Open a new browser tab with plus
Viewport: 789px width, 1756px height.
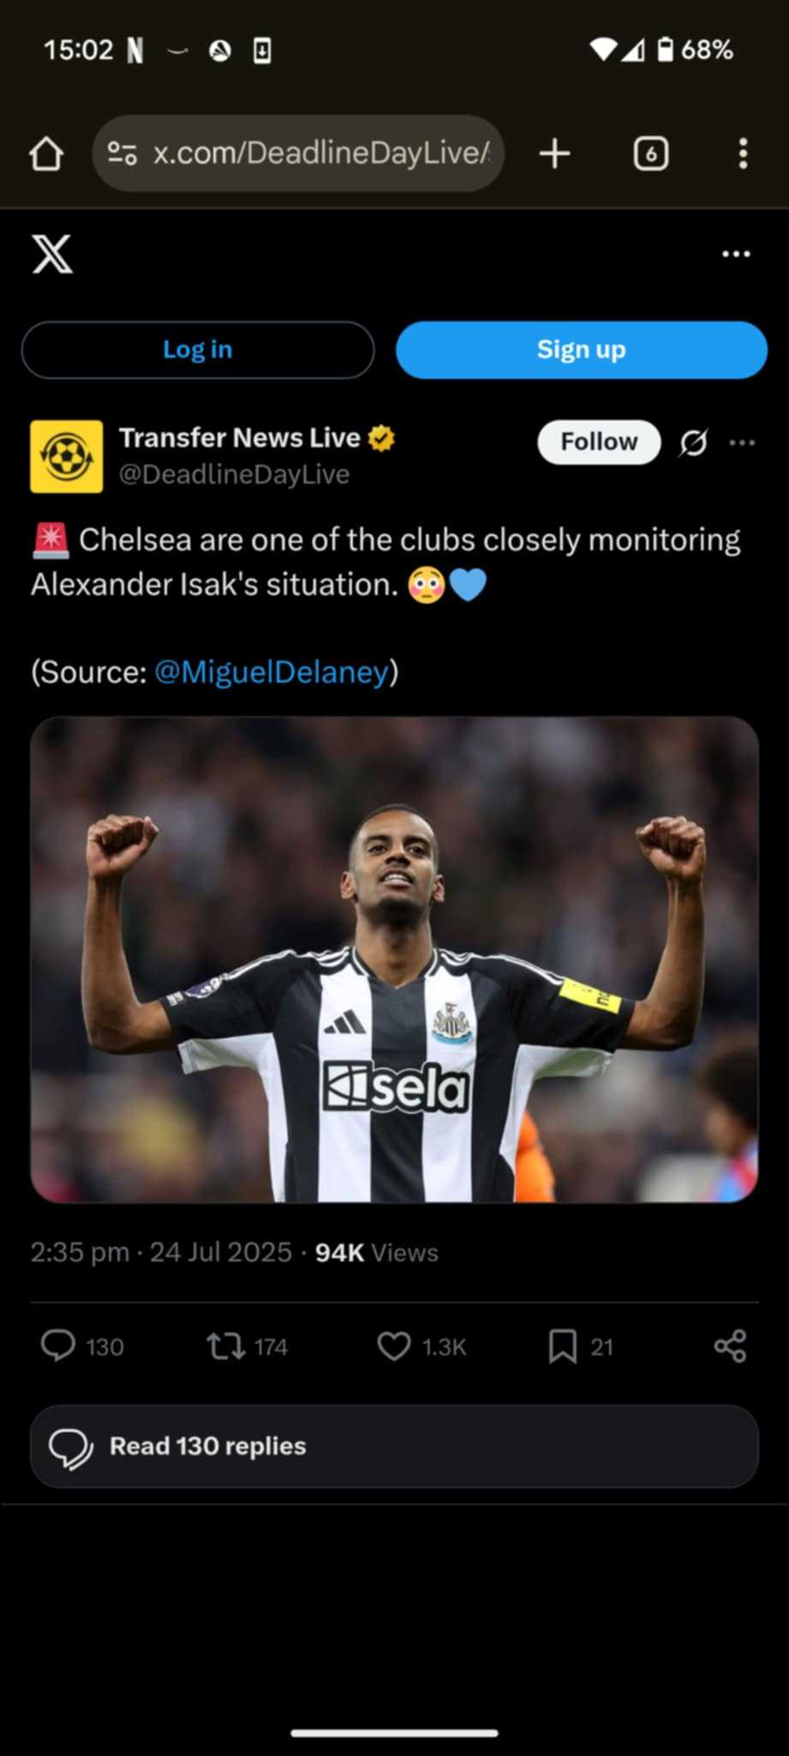point(555,153)
